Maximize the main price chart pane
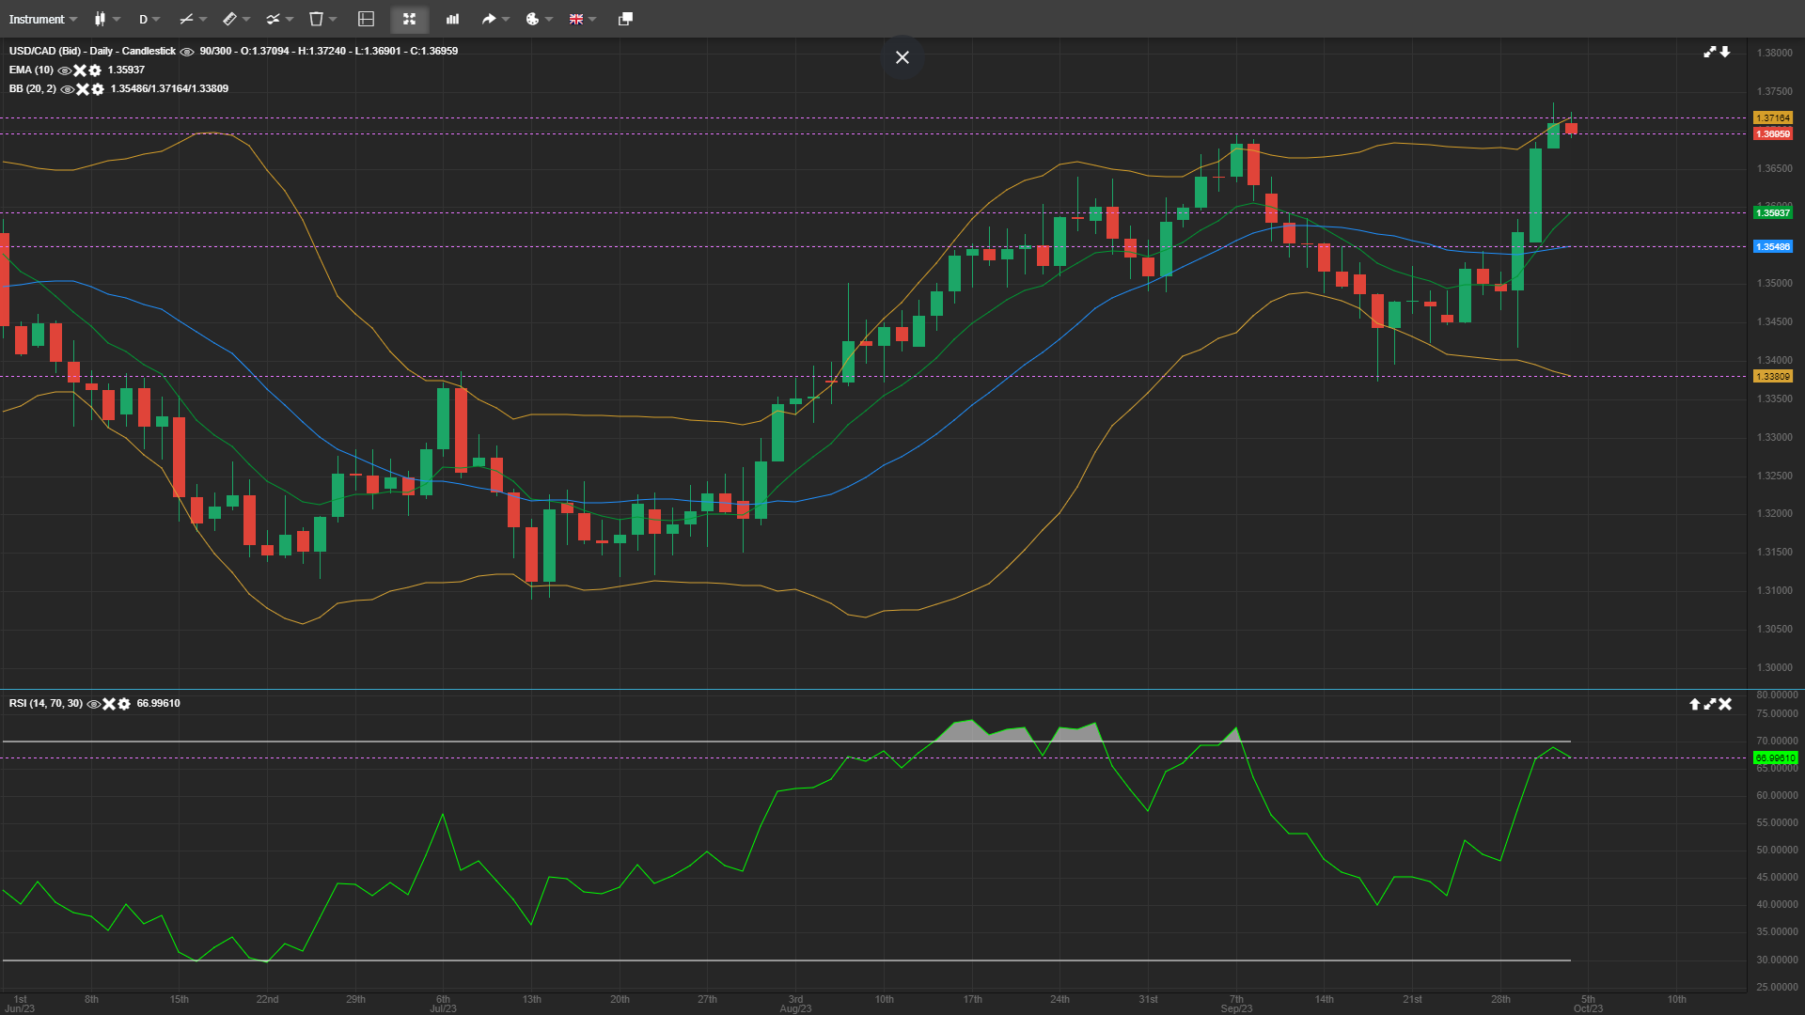Viewport: 1805px width, 1015px height. pos(1710,52)
